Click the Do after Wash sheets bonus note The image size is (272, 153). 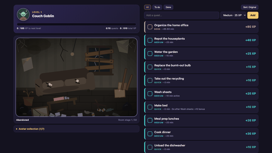[x=188, y=109]
